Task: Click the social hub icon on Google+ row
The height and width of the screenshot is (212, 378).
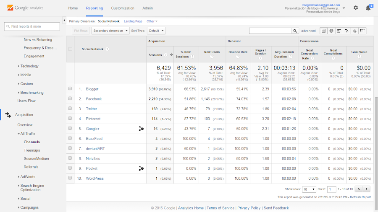Action: (x=141, y=129)
